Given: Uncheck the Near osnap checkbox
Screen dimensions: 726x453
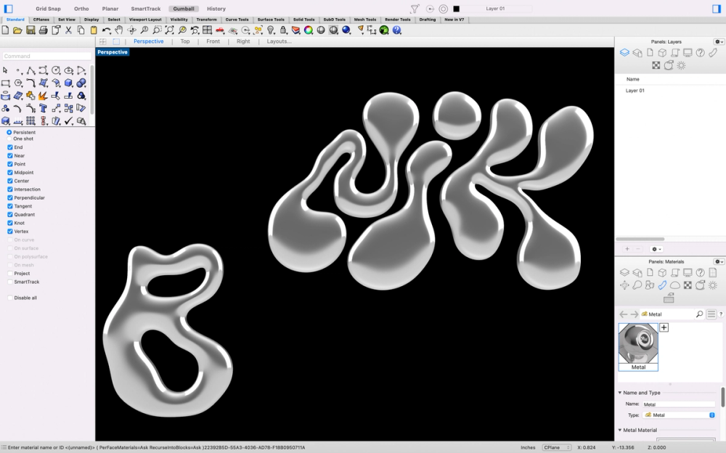Looking at the screenshot, I should pyautogui.click(x=9, y=155).
